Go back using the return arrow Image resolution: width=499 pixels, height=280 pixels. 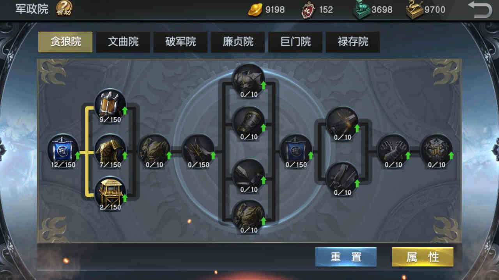(x=480, y=9)
